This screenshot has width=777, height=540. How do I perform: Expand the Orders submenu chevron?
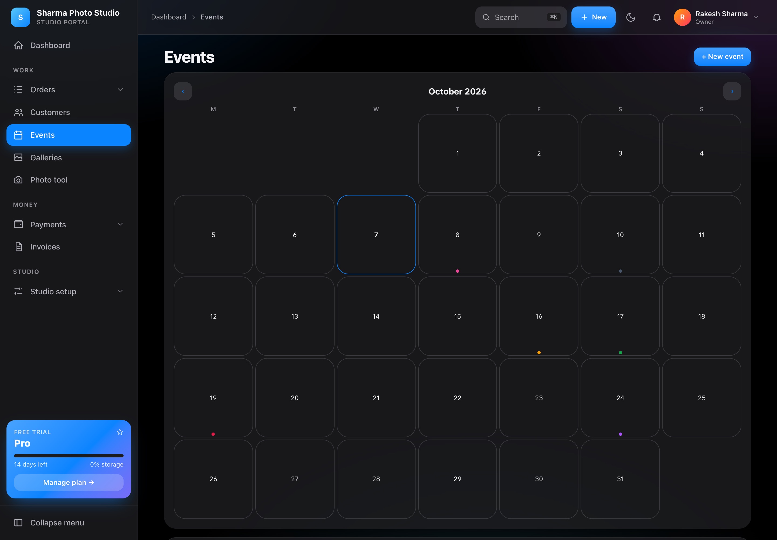tap(120, 90)
